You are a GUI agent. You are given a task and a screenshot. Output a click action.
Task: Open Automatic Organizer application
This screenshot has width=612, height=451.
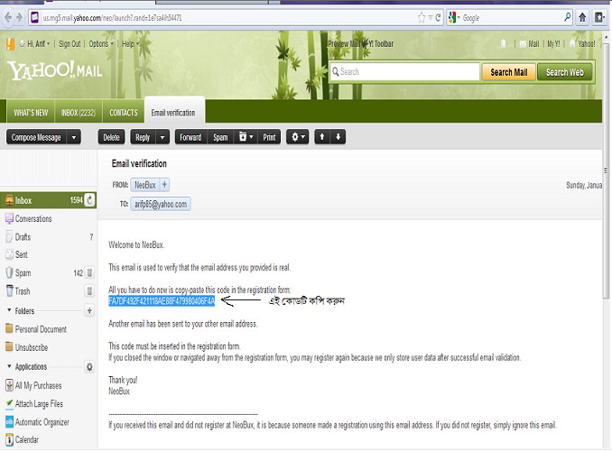point(9,422)
